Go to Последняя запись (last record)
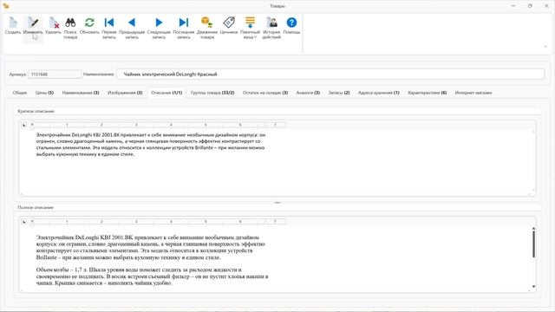 click(184, 23)
